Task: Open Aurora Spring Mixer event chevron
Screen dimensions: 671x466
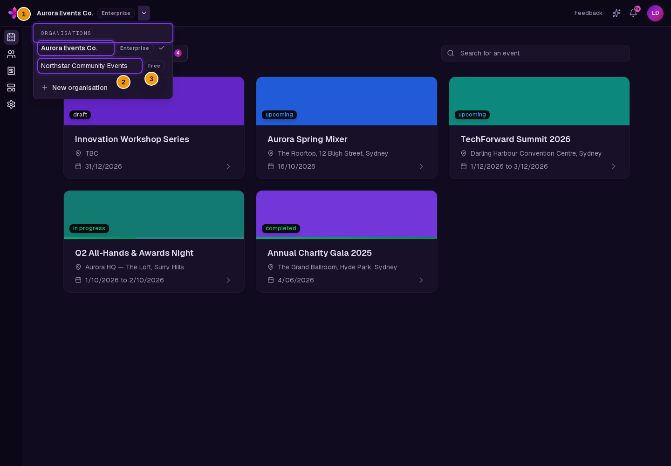Action: pos(421,166)
